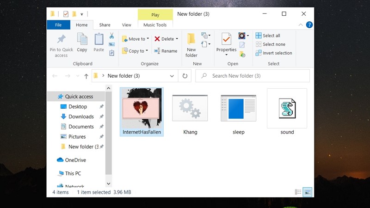The height and width of the screenshot is (208, 370).
Task: Select the InternetHasFallen file thumbnail
Action: [x=142, y=112]
